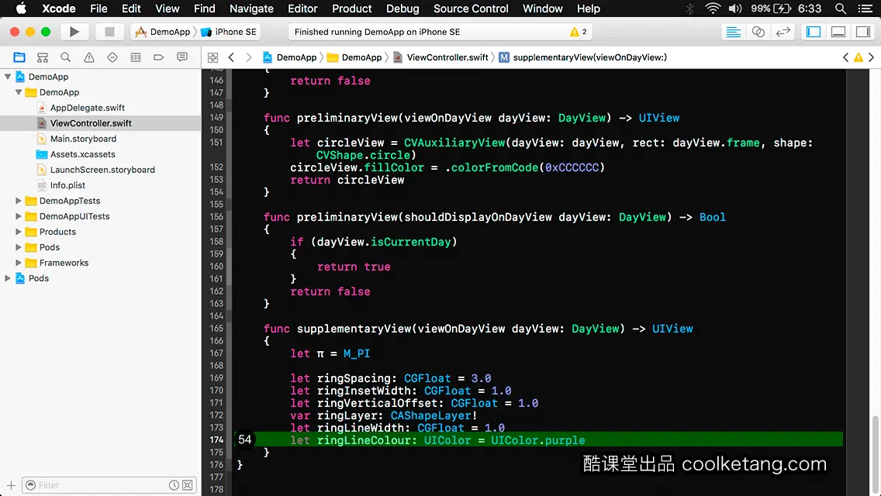Screen dimensions: 881x496
Task: Open Spotlight search in menu bar
Action: click(841, 9)
